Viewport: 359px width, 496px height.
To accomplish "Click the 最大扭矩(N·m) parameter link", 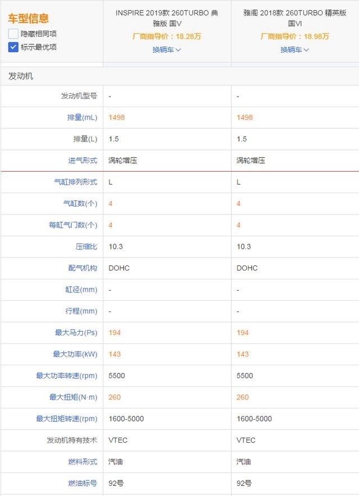I will (x=73, y=397).
